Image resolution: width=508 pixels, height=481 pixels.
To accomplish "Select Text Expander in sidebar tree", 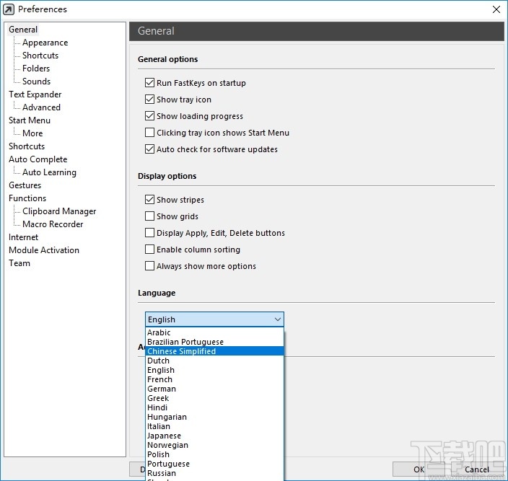I will pos(35,94).
